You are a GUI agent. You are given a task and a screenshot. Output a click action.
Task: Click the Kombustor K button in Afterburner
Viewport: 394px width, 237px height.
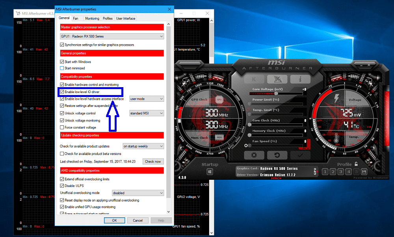tap(254, 79)
